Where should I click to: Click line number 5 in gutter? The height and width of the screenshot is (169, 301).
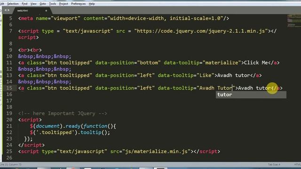[x=10, y=18]
